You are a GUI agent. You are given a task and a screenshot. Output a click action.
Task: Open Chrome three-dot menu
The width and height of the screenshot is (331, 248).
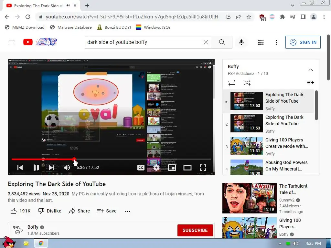point(324,17)
